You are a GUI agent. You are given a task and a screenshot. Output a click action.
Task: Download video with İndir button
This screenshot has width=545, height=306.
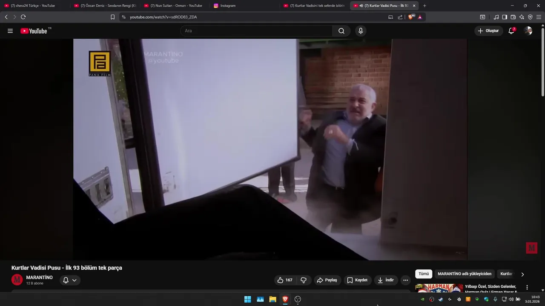point(386,280)
